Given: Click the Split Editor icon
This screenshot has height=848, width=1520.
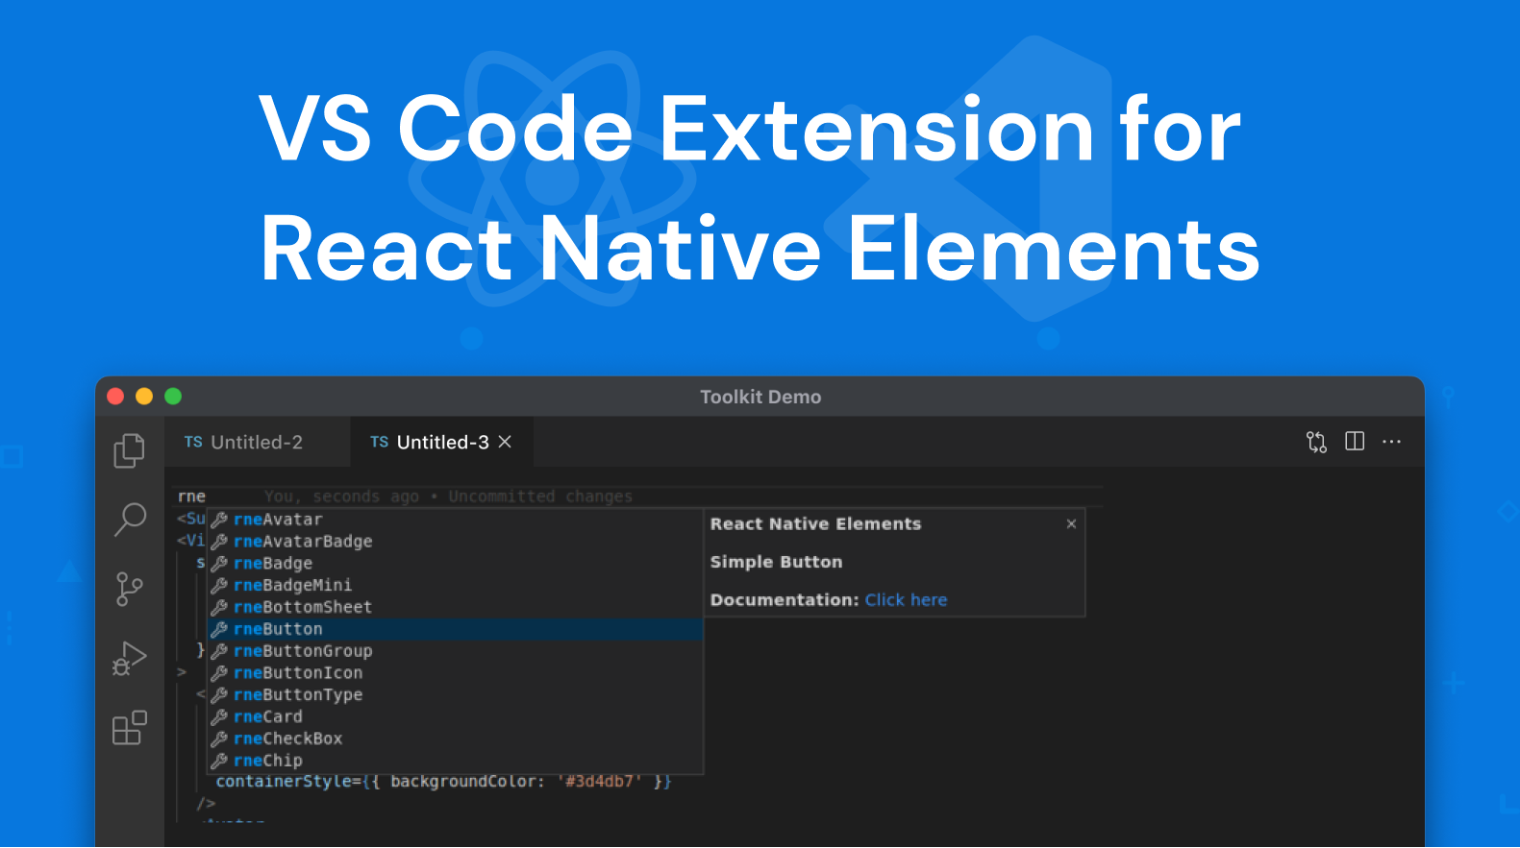Looking at the screenshot, I should [x=1355, y=442].
